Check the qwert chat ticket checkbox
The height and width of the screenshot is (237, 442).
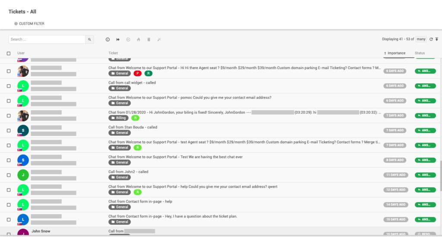[x=9, y=190]
